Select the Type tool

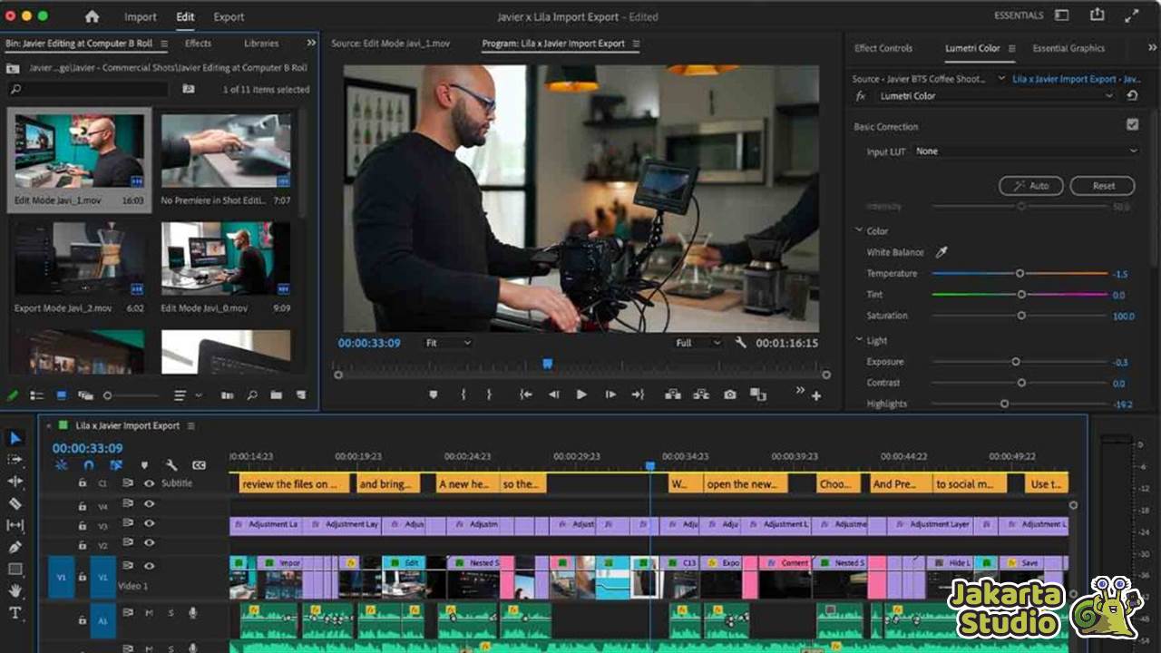tap(15, 613)
